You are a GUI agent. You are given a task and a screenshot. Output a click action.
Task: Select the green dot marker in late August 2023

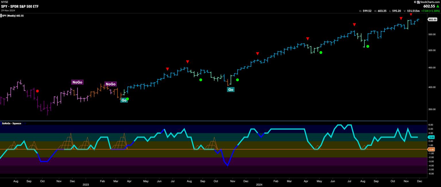tap(201, 80)
